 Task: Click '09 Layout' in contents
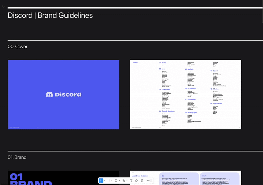pyautogui.click(x=214, y=71)
